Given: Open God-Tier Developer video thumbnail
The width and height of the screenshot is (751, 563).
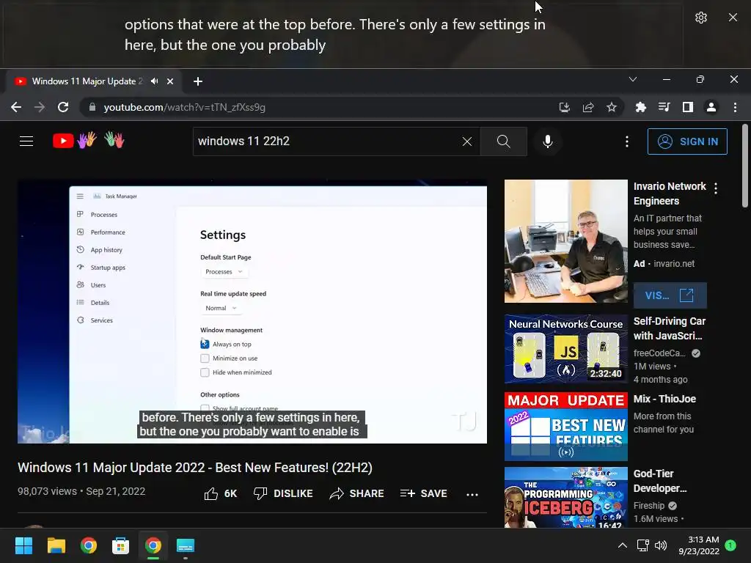Looking at the screenshot, I should 565,498.
